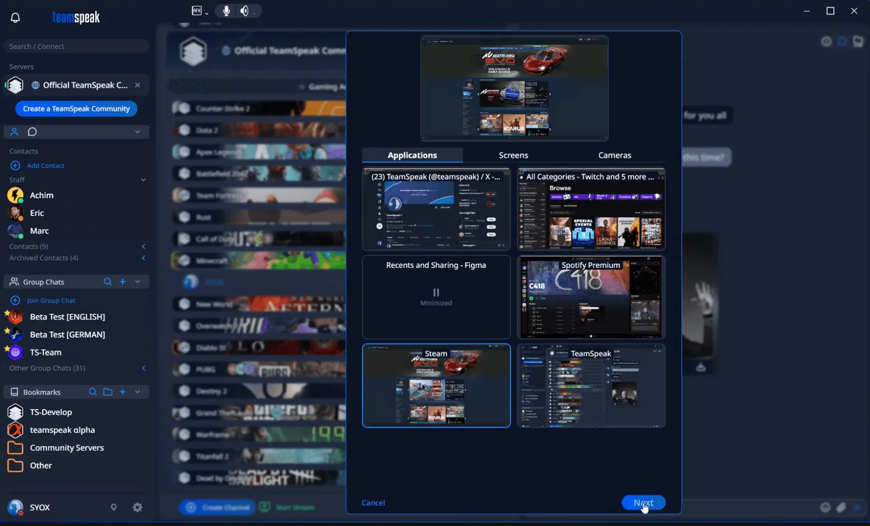Open settings via the gear icon bottom left
This screenshot has height=526, width=870.
[x=137, y=507]
